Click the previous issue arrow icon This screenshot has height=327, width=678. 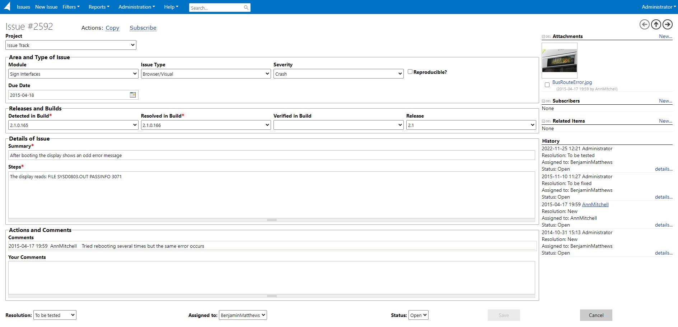(645, 24)
